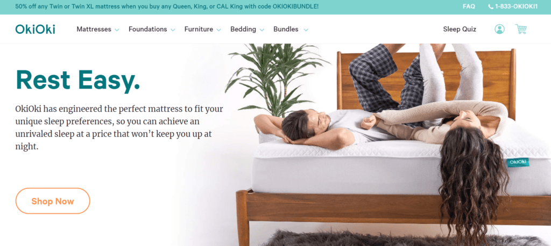Expand the Mattresses dropdown chevron
This screenshot has width=551, height=246.
117,30
